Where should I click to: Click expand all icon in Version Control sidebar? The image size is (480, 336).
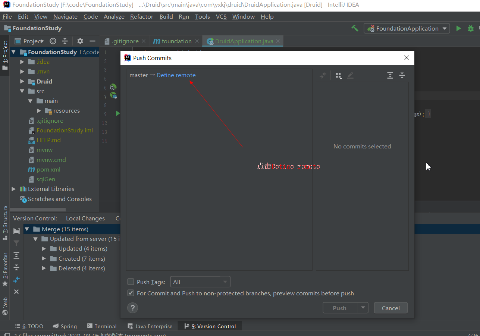16,255
